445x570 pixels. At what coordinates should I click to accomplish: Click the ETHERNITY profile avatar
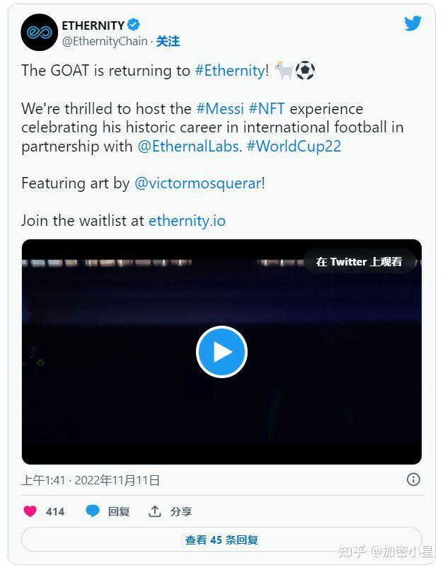click(40, 32)
